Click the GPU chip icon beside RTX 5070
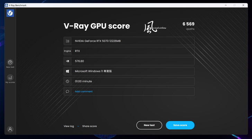The height and width of the screenshot is (139, 252). coord(67,41)
